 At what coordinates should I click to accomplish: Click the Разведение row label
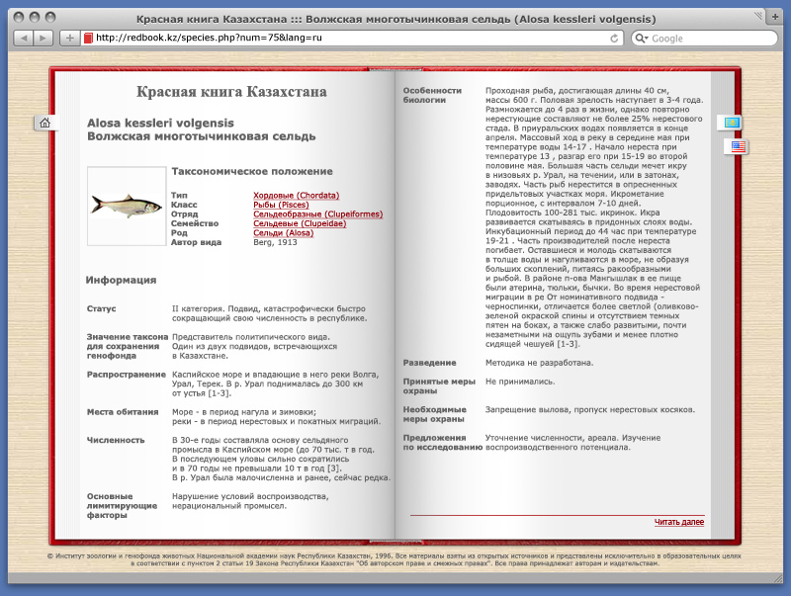[x=429, y=363]
